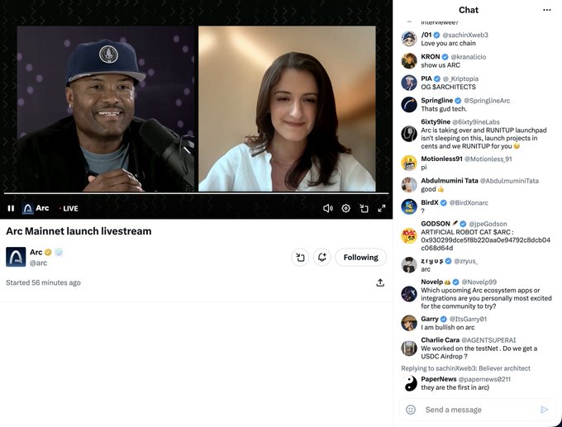Click the video progress bar
The height and width of the screenshot is (427, 562).
pyautogui.click(x=196, y=193)
